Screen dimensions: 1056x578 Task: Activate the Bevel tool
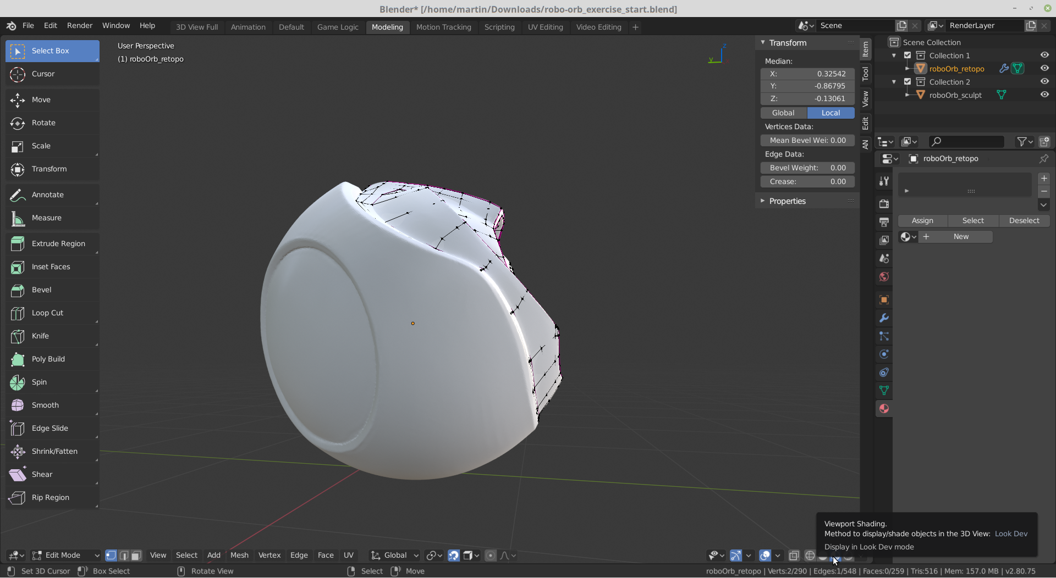pos(52,290)
